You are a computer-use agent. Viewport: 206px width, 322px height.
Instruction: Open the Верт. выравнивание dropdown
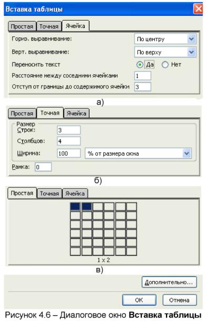pos(165,52)
